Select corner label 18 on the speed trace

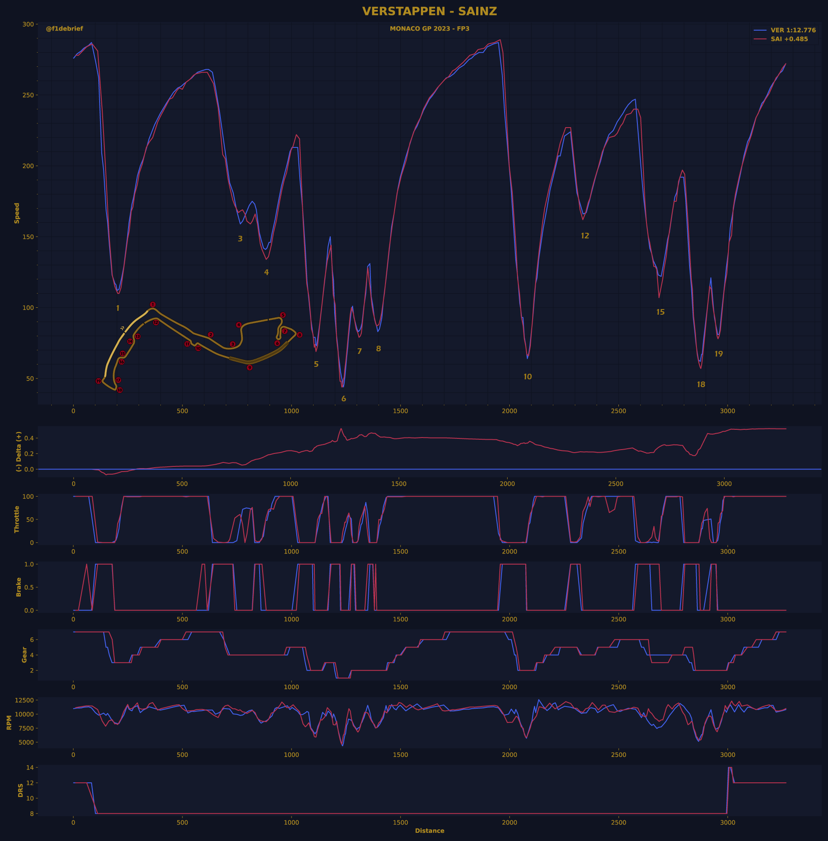(x=701, y=384)
